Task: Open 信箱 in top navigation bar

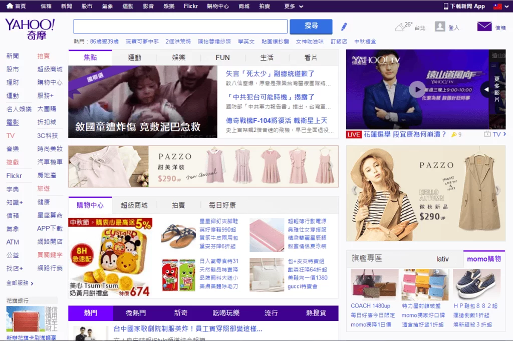Action: coord(46,6)
